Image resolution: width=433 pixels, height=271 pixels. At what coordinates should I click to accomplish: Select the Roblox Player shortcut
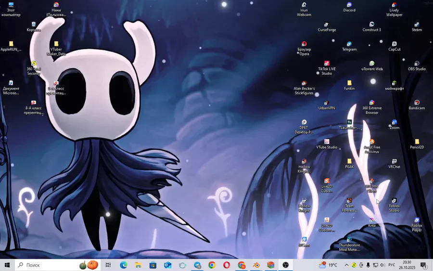(x=417, y=225)
